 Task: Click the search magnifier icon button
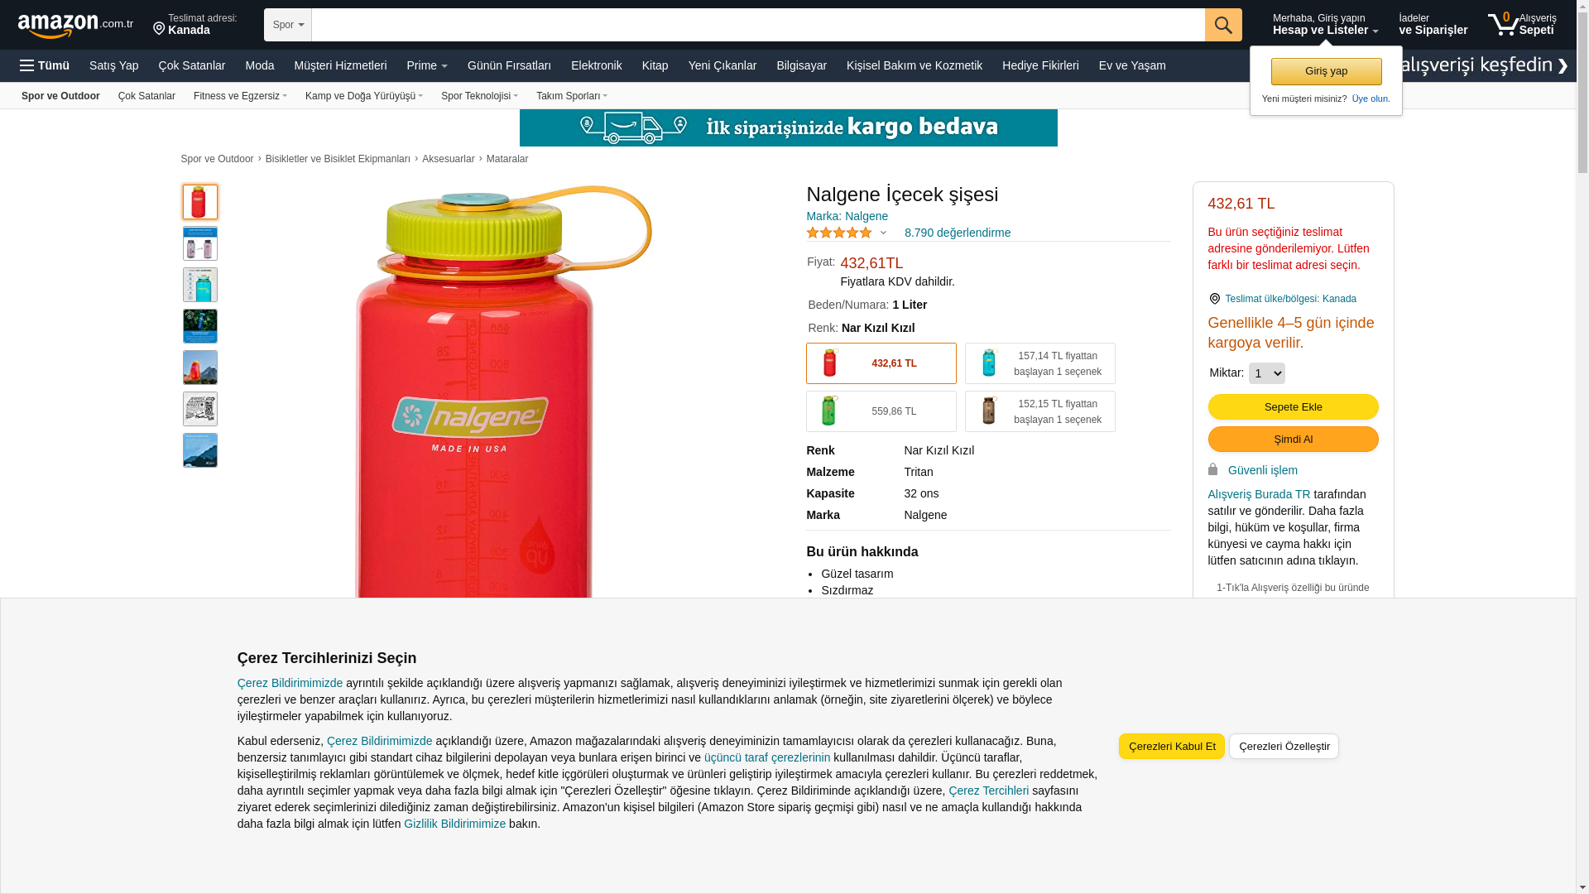click(x=1223, y=25)
